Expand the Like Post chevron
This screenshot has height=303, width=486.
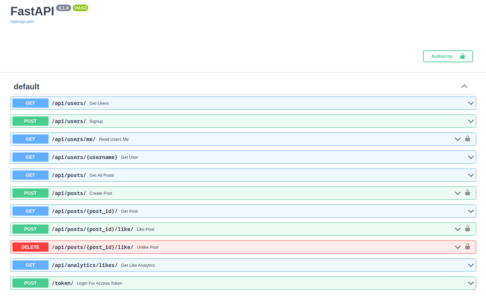[x=458, y=229]
